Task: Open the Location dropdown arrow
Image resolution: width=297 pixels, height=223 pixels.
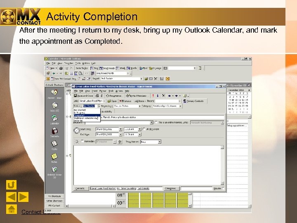Action: 151,123
